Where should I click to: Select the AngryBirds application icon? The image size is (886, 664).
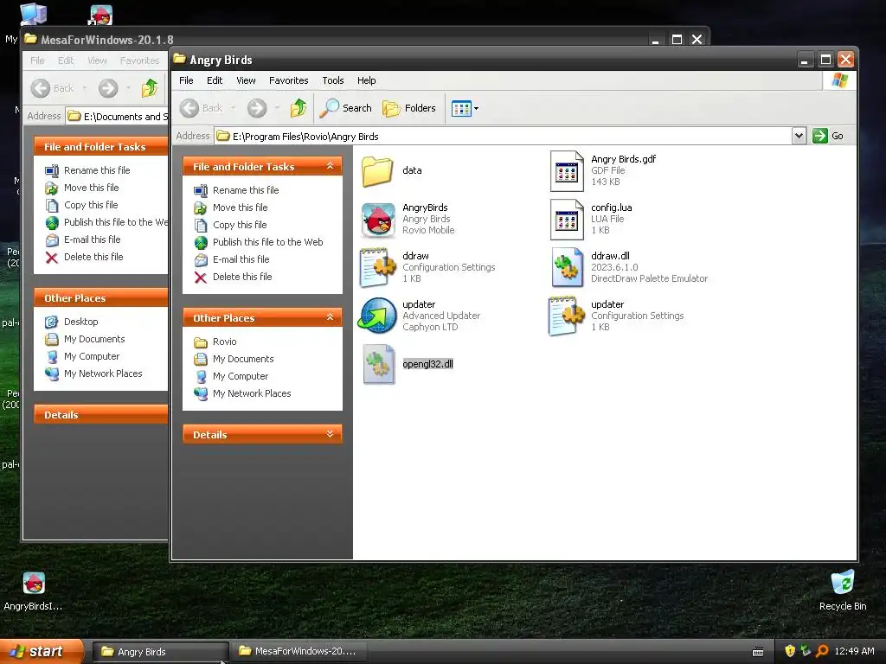coord(378,220)
